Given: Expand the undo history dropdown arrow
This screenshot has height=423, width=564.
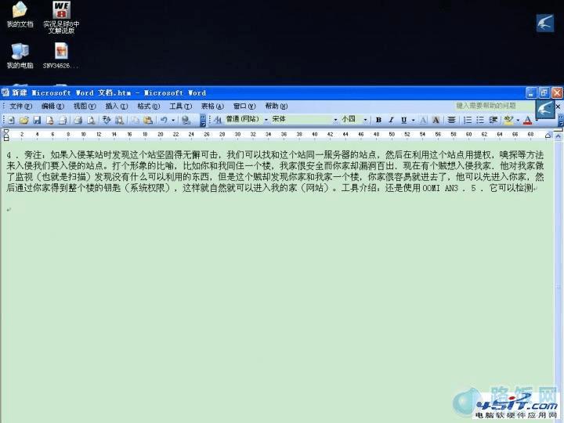Looking at the screenshot, I should [173, 120].
